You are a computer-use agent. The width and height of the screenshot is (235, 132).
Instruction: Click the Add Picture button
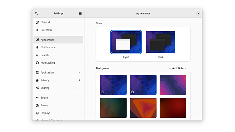pyautogui.click(x=178, y=68)
